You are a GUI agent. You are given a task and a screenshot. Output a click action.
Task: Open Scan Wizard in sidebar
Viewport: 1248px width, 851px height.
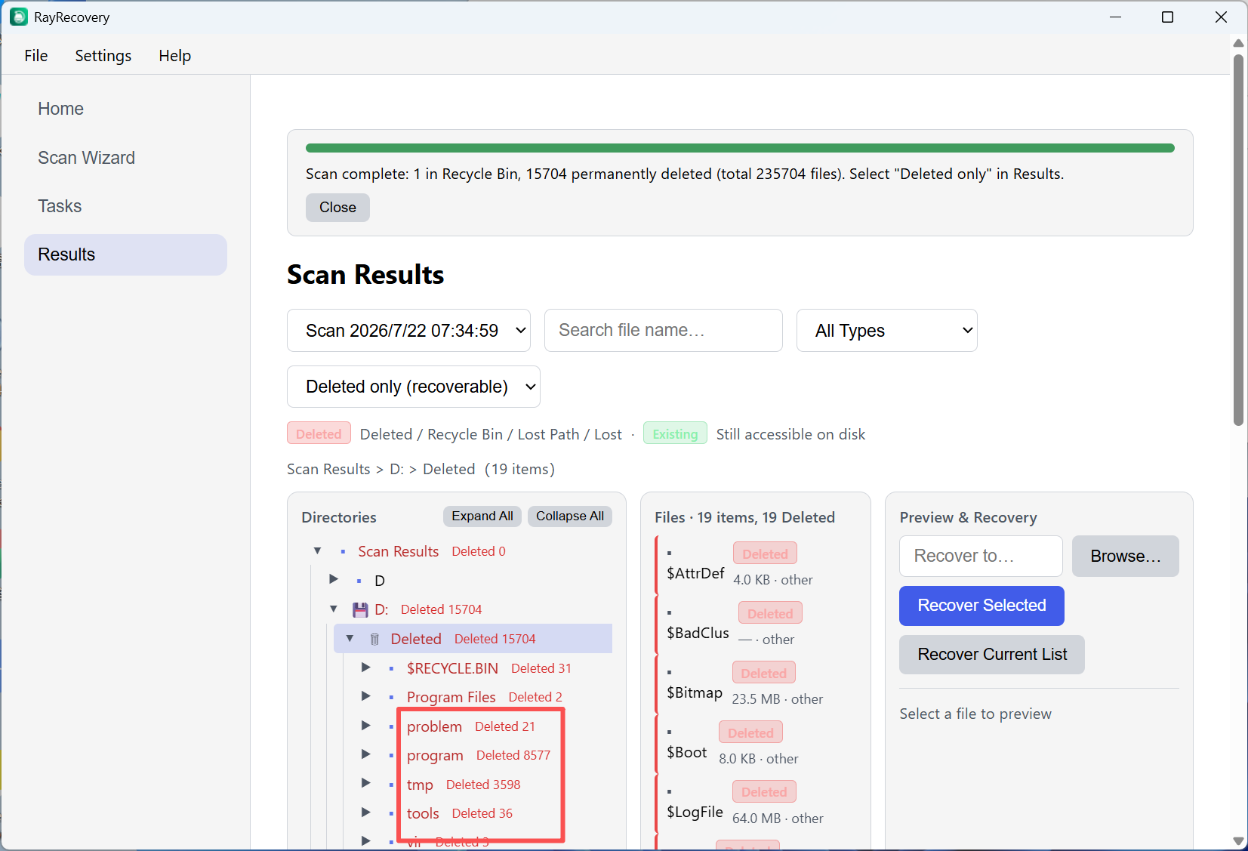pyautogui.click(x=125, y=158)
